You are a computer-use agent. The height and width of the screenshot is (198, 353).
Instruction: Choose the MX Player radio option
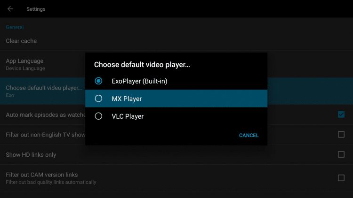98,99
